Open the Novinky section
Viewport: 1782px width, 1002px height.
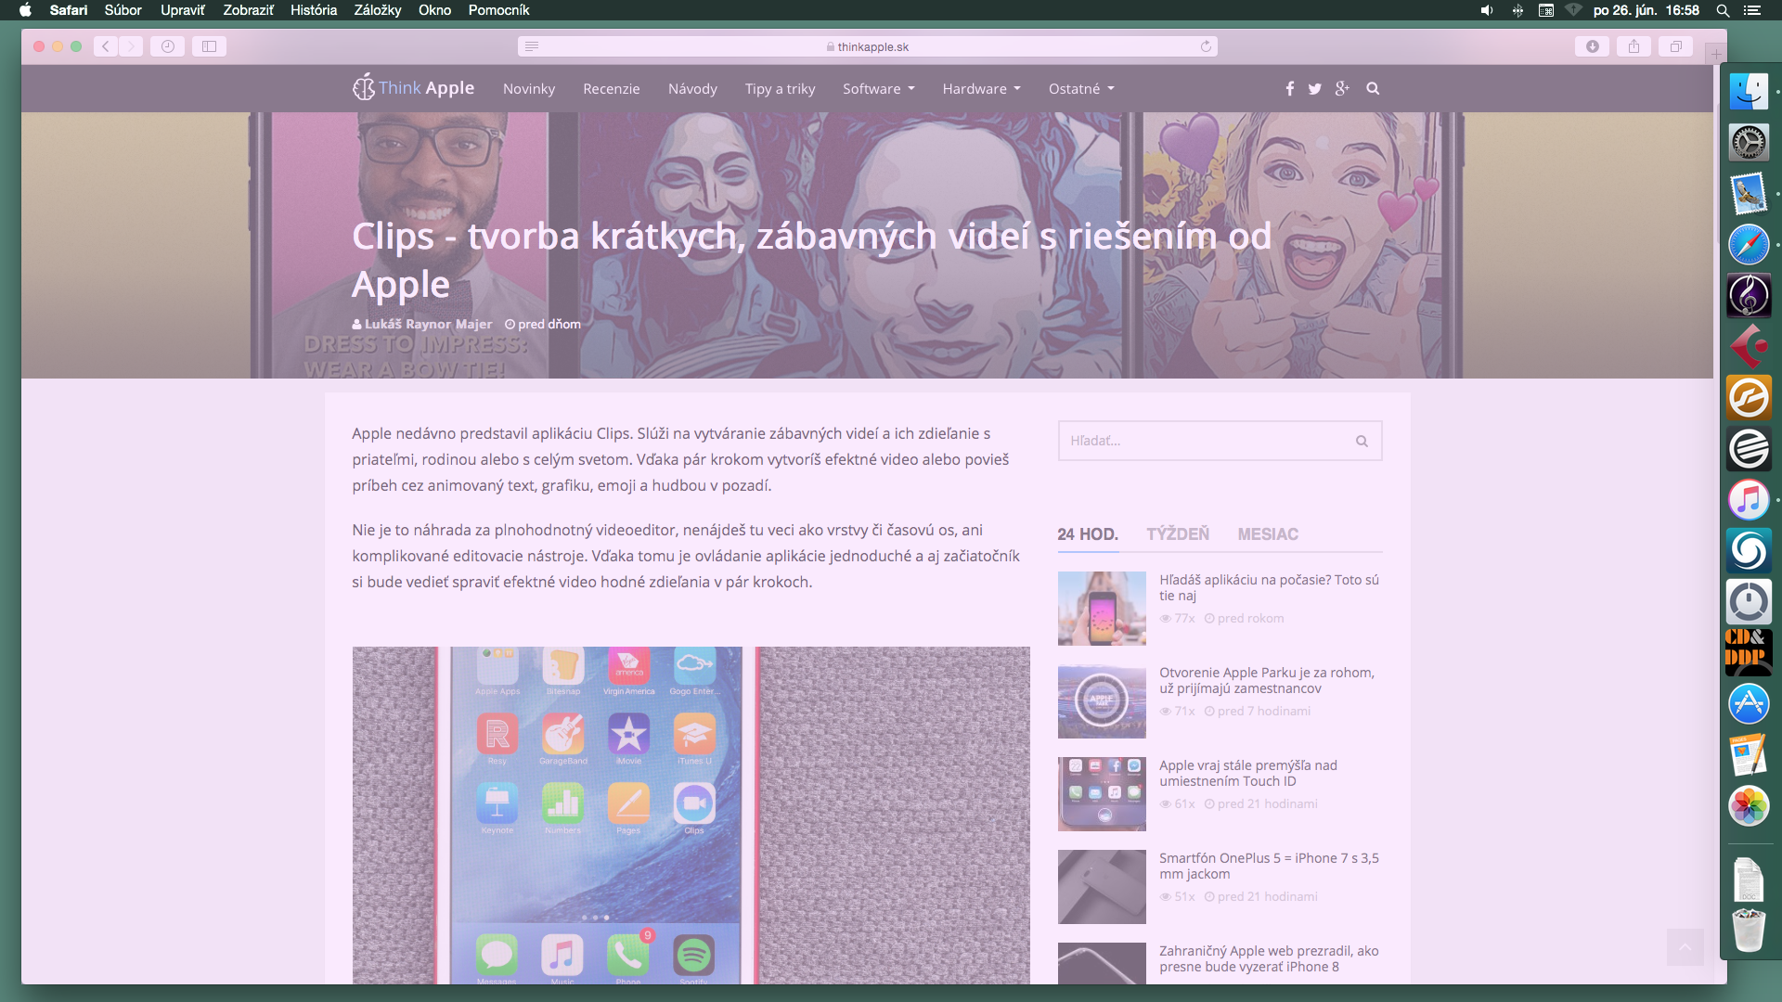[529, 89]
